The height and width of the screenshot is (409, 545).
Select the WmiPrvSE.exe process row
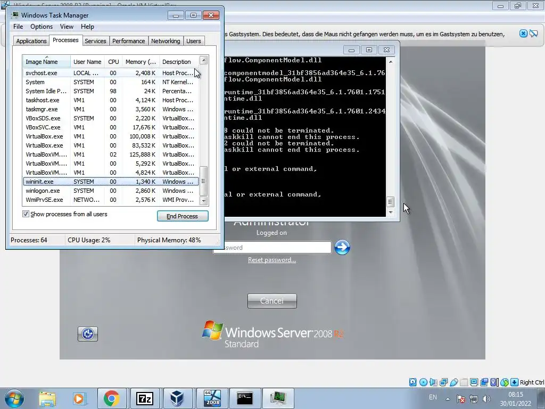click(x=111, y=200)
